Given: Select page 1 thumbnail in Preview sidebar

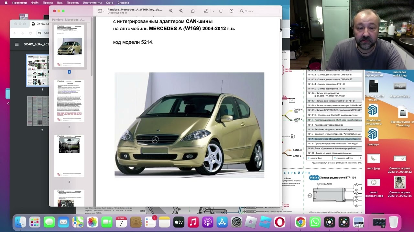Looking at the screenshot, I should tap(69, 46).
